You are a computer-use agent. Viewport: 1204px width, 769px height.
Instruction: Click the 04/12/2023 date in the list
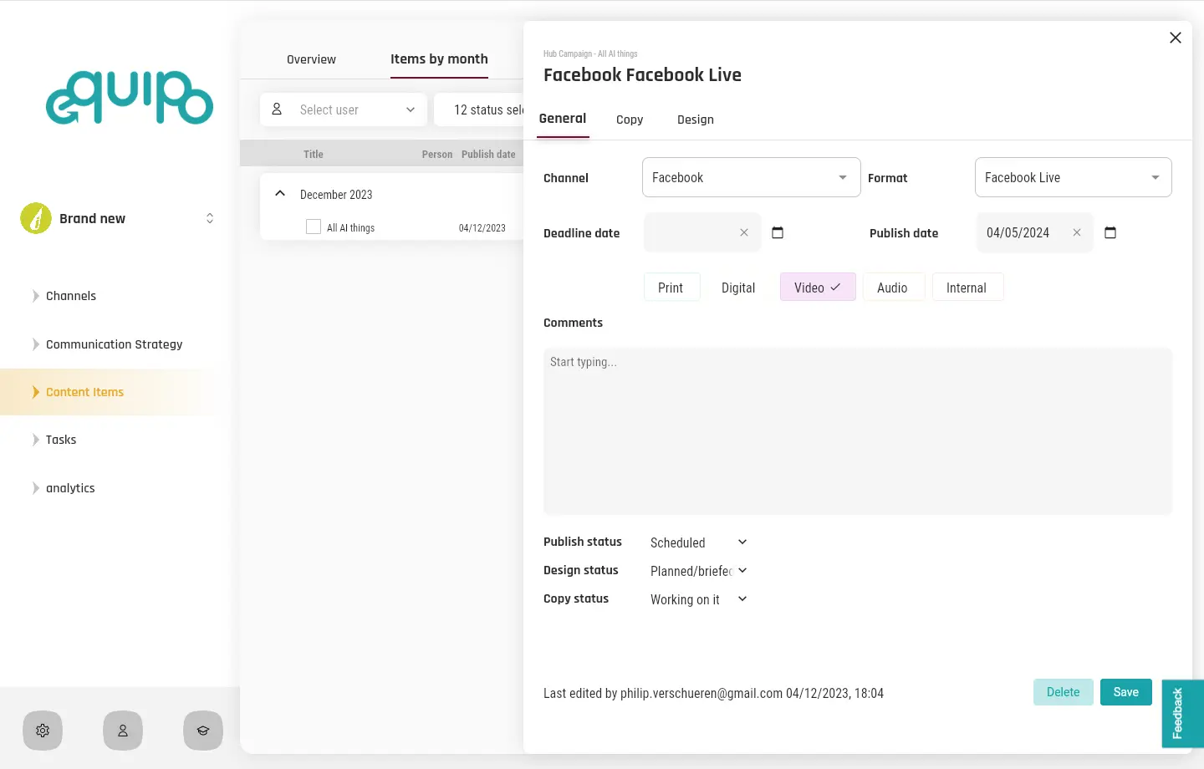pos(482,227)
